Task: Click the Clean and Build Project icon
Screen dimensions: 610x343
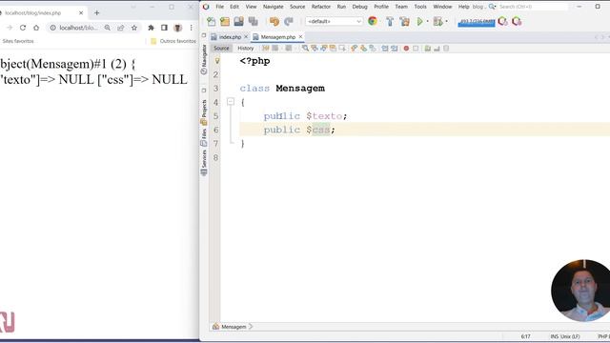Action: click(404, 21)
